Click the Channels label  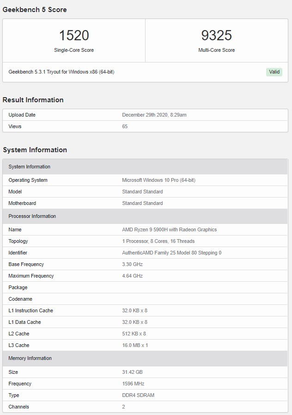pos(19,407)
